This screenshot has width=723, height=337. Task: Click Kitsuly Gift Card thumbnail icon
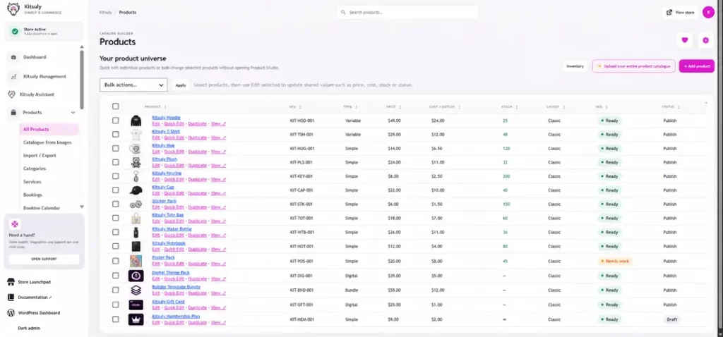click(136, 305)
